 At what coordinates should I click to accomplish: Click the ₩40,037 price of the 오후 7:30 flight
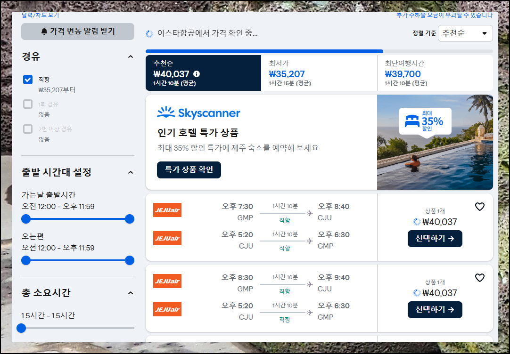pyautogui.click(x=439, y=222)
